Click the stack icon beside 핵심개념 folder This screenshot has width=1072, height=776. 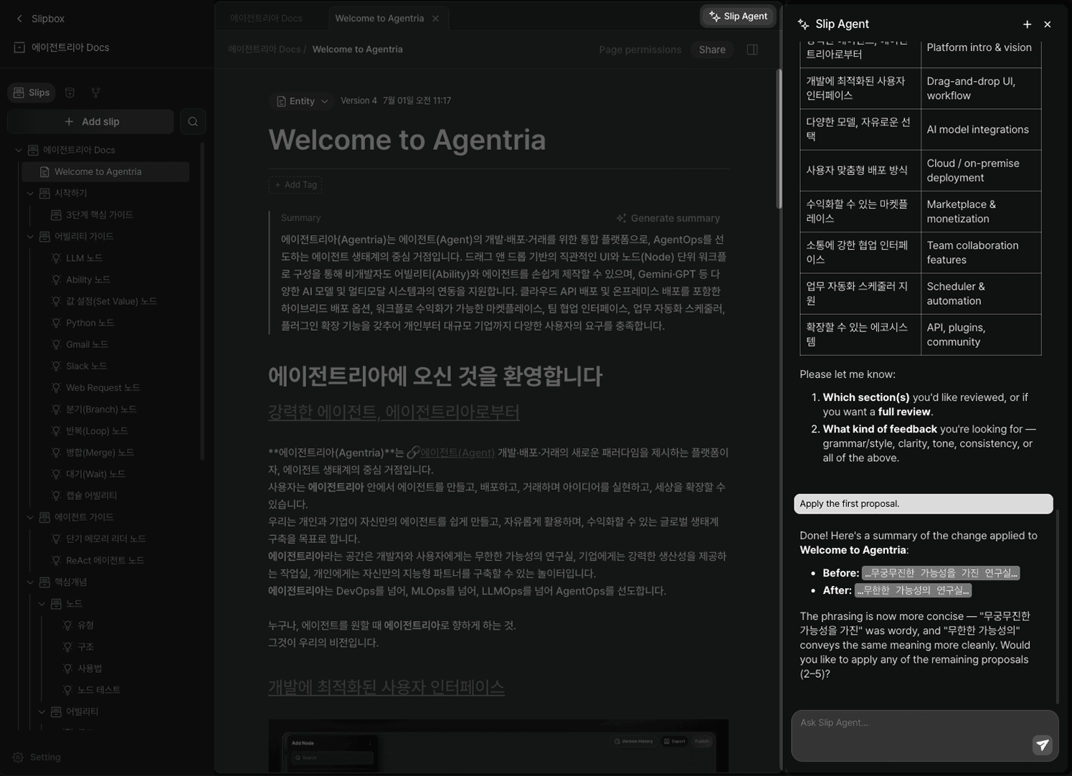point(44,582)
